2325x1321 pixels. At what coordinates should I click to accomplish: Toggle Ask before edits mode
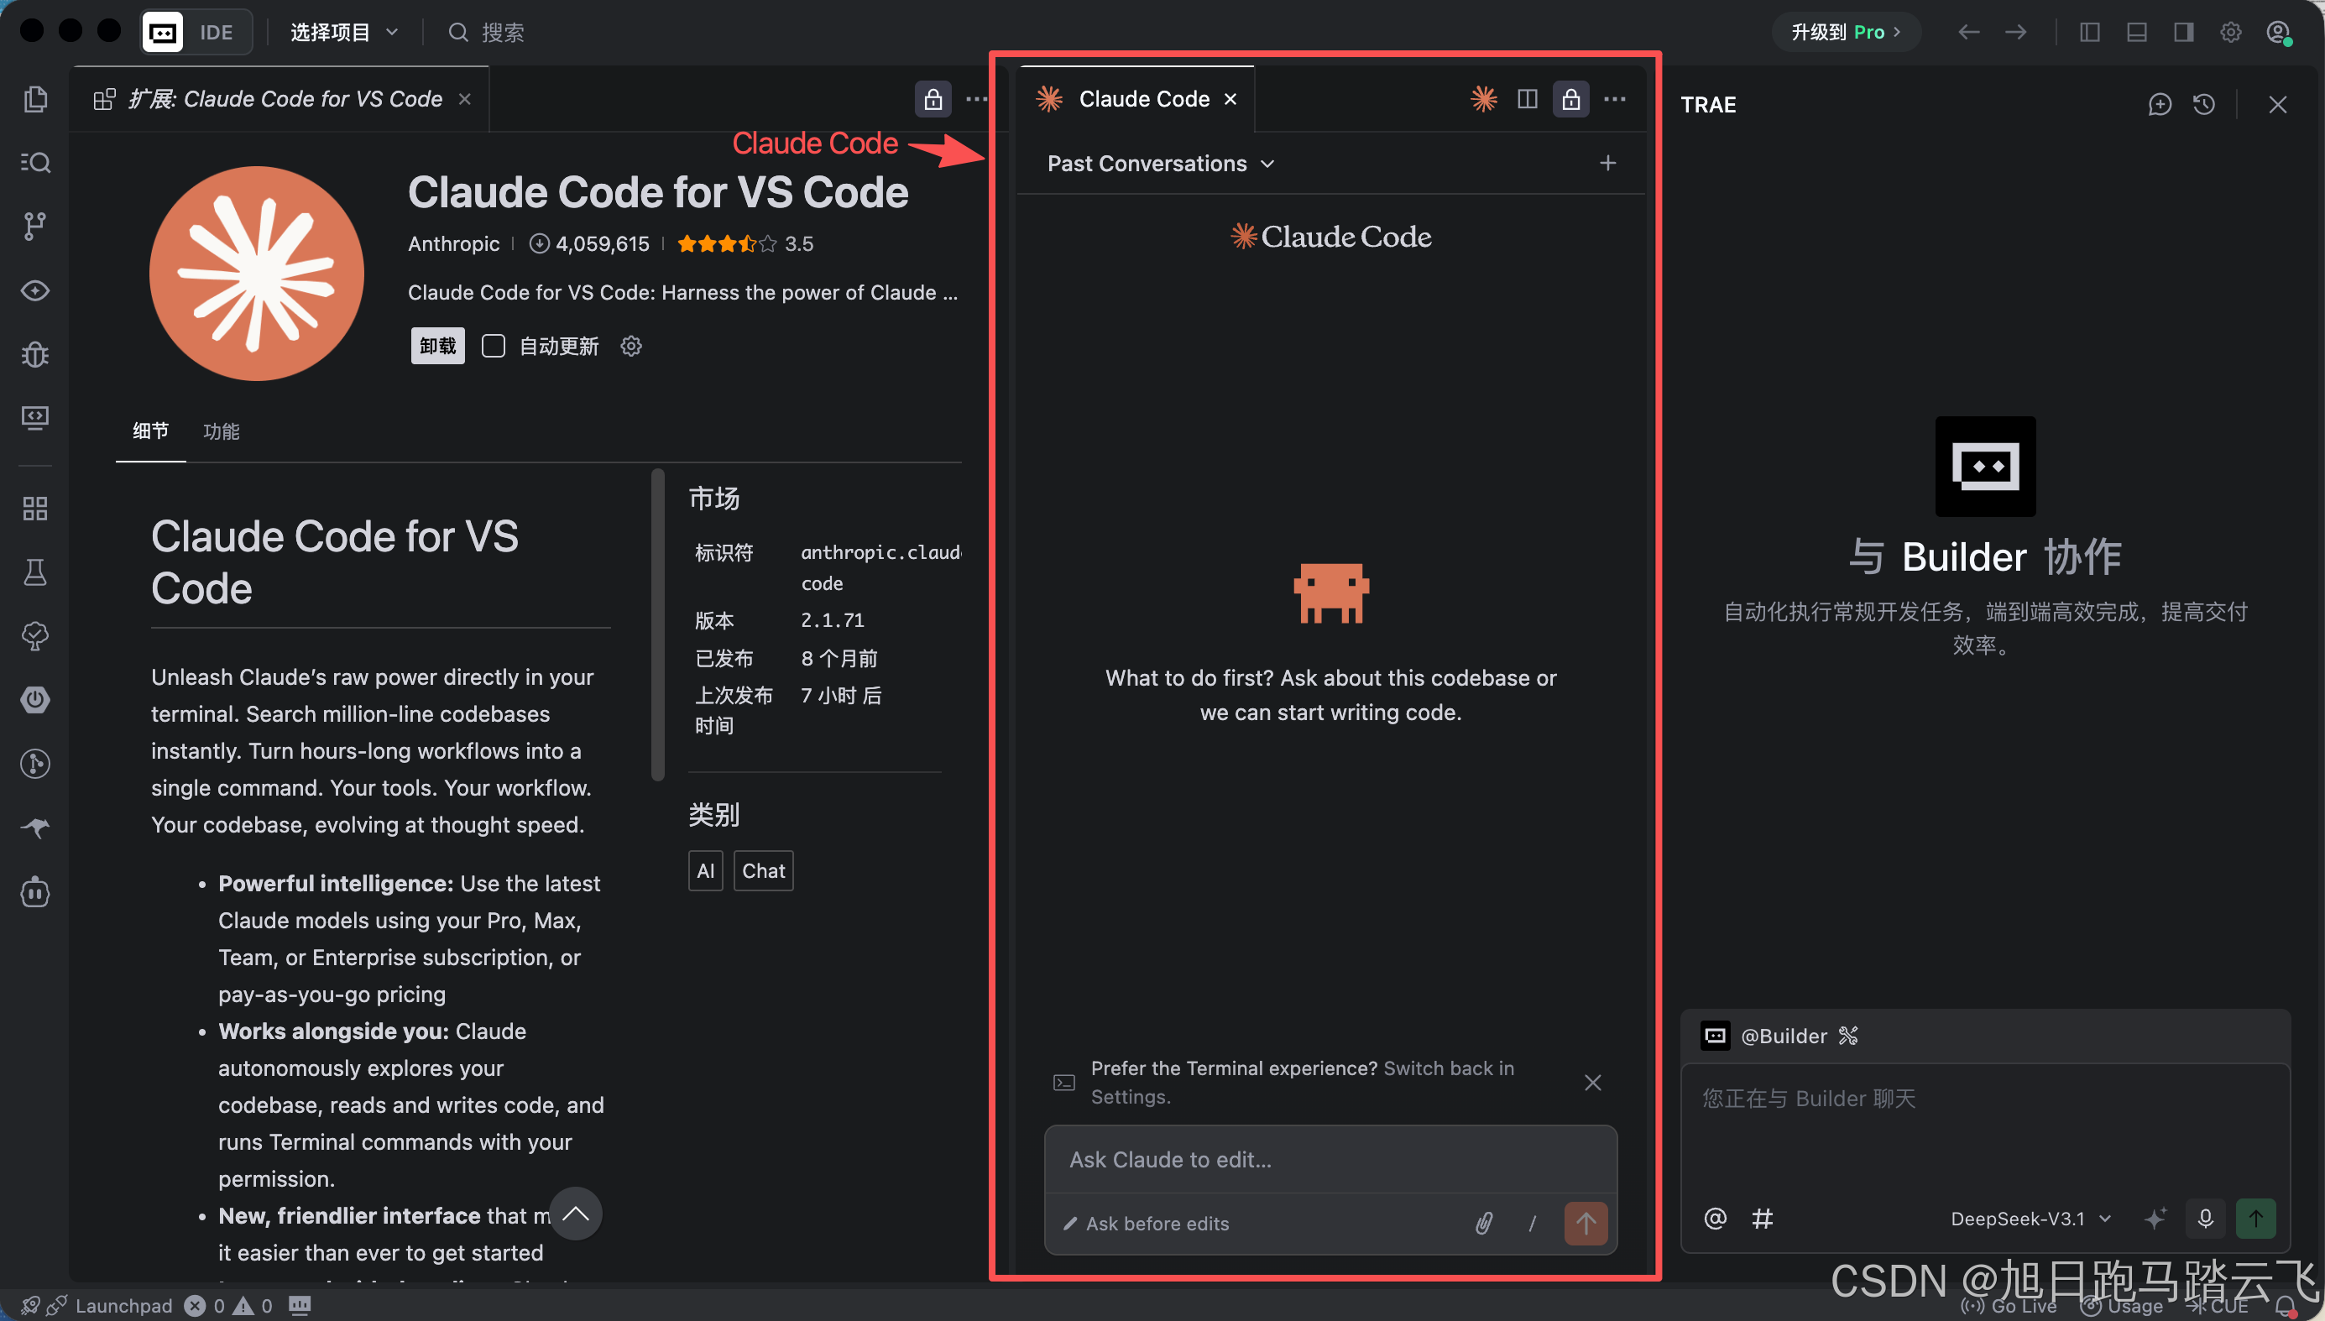1146,1223
